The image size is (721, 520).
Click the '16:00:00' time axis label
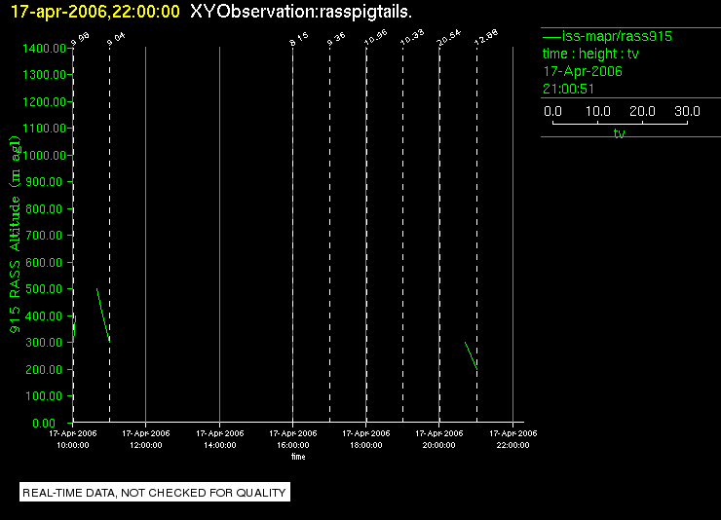point(293,445)
